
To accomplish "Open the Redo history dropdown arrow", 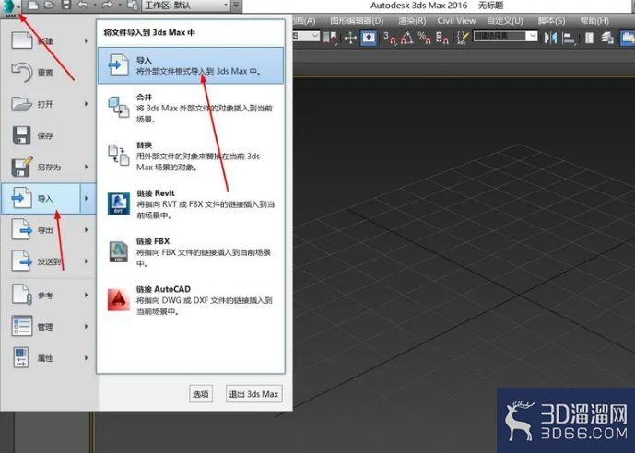I will (x=120, y=6).
